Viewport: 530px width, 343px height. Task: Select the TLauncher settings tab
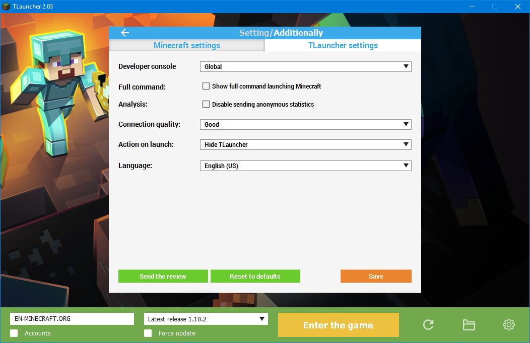tap(343, 46)
